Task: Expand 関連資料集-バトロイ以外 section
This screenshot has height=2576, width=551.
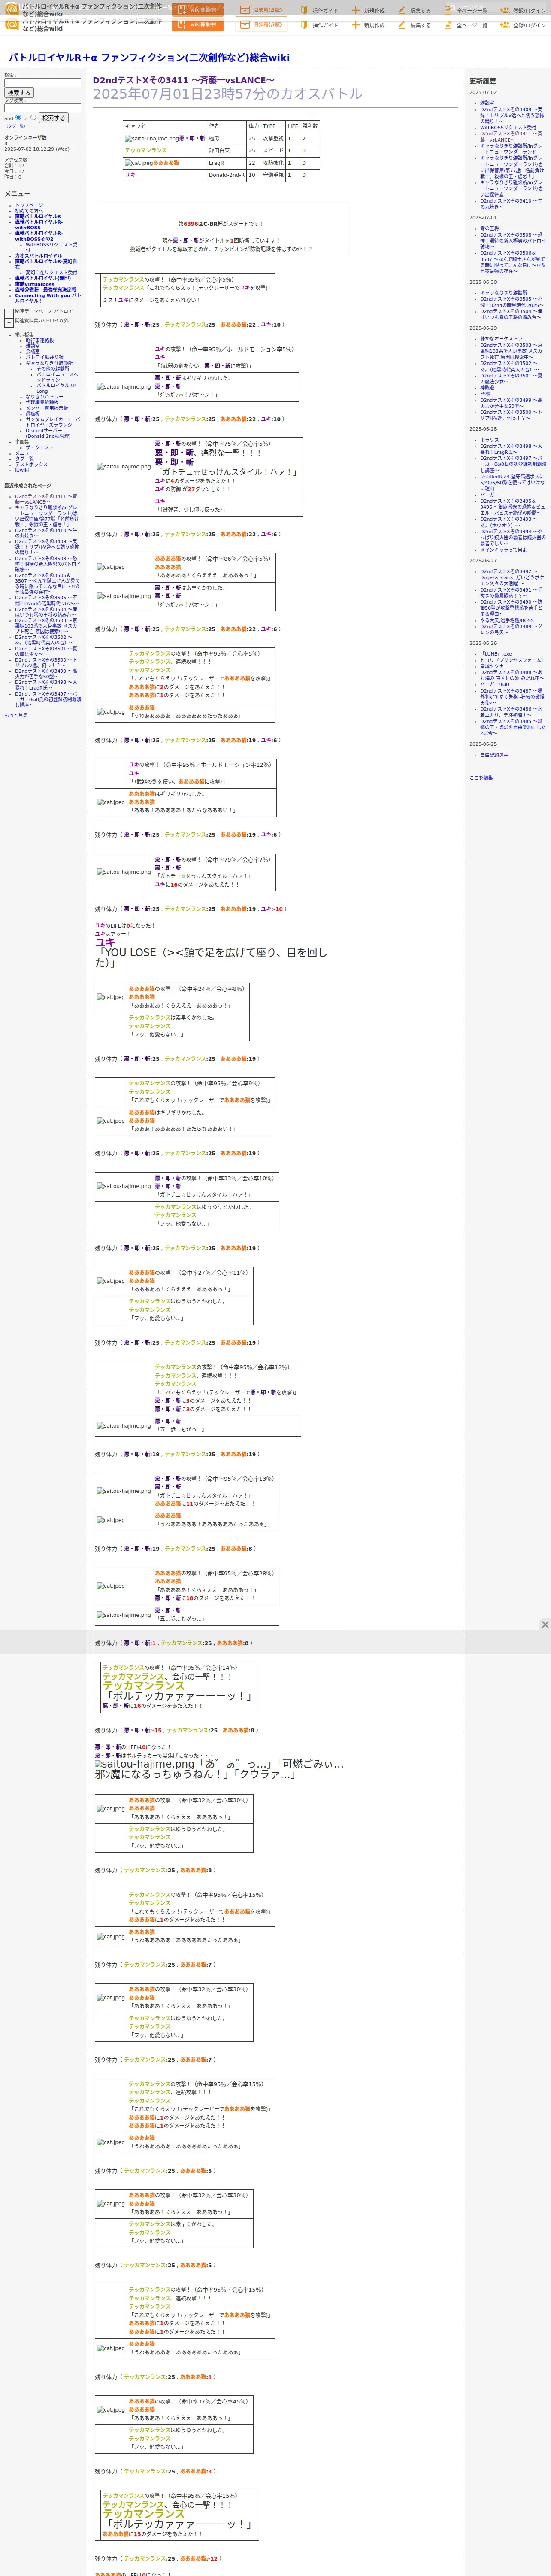Action: (x=9, y=322)
